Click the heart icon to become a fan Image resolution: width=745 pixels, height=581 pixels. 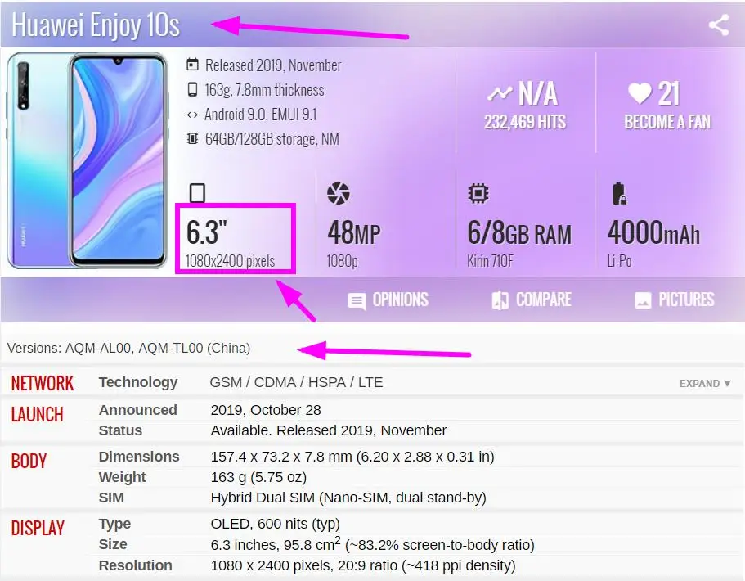click(640, 92)
